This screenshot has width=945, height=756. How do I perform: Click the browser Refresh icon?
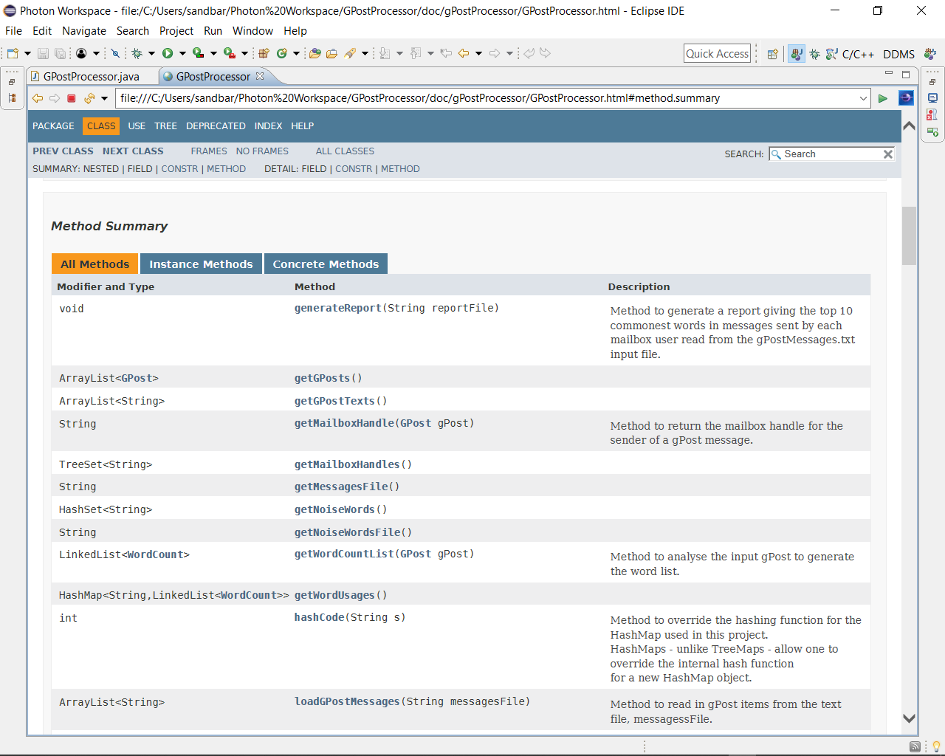point(89,98)
